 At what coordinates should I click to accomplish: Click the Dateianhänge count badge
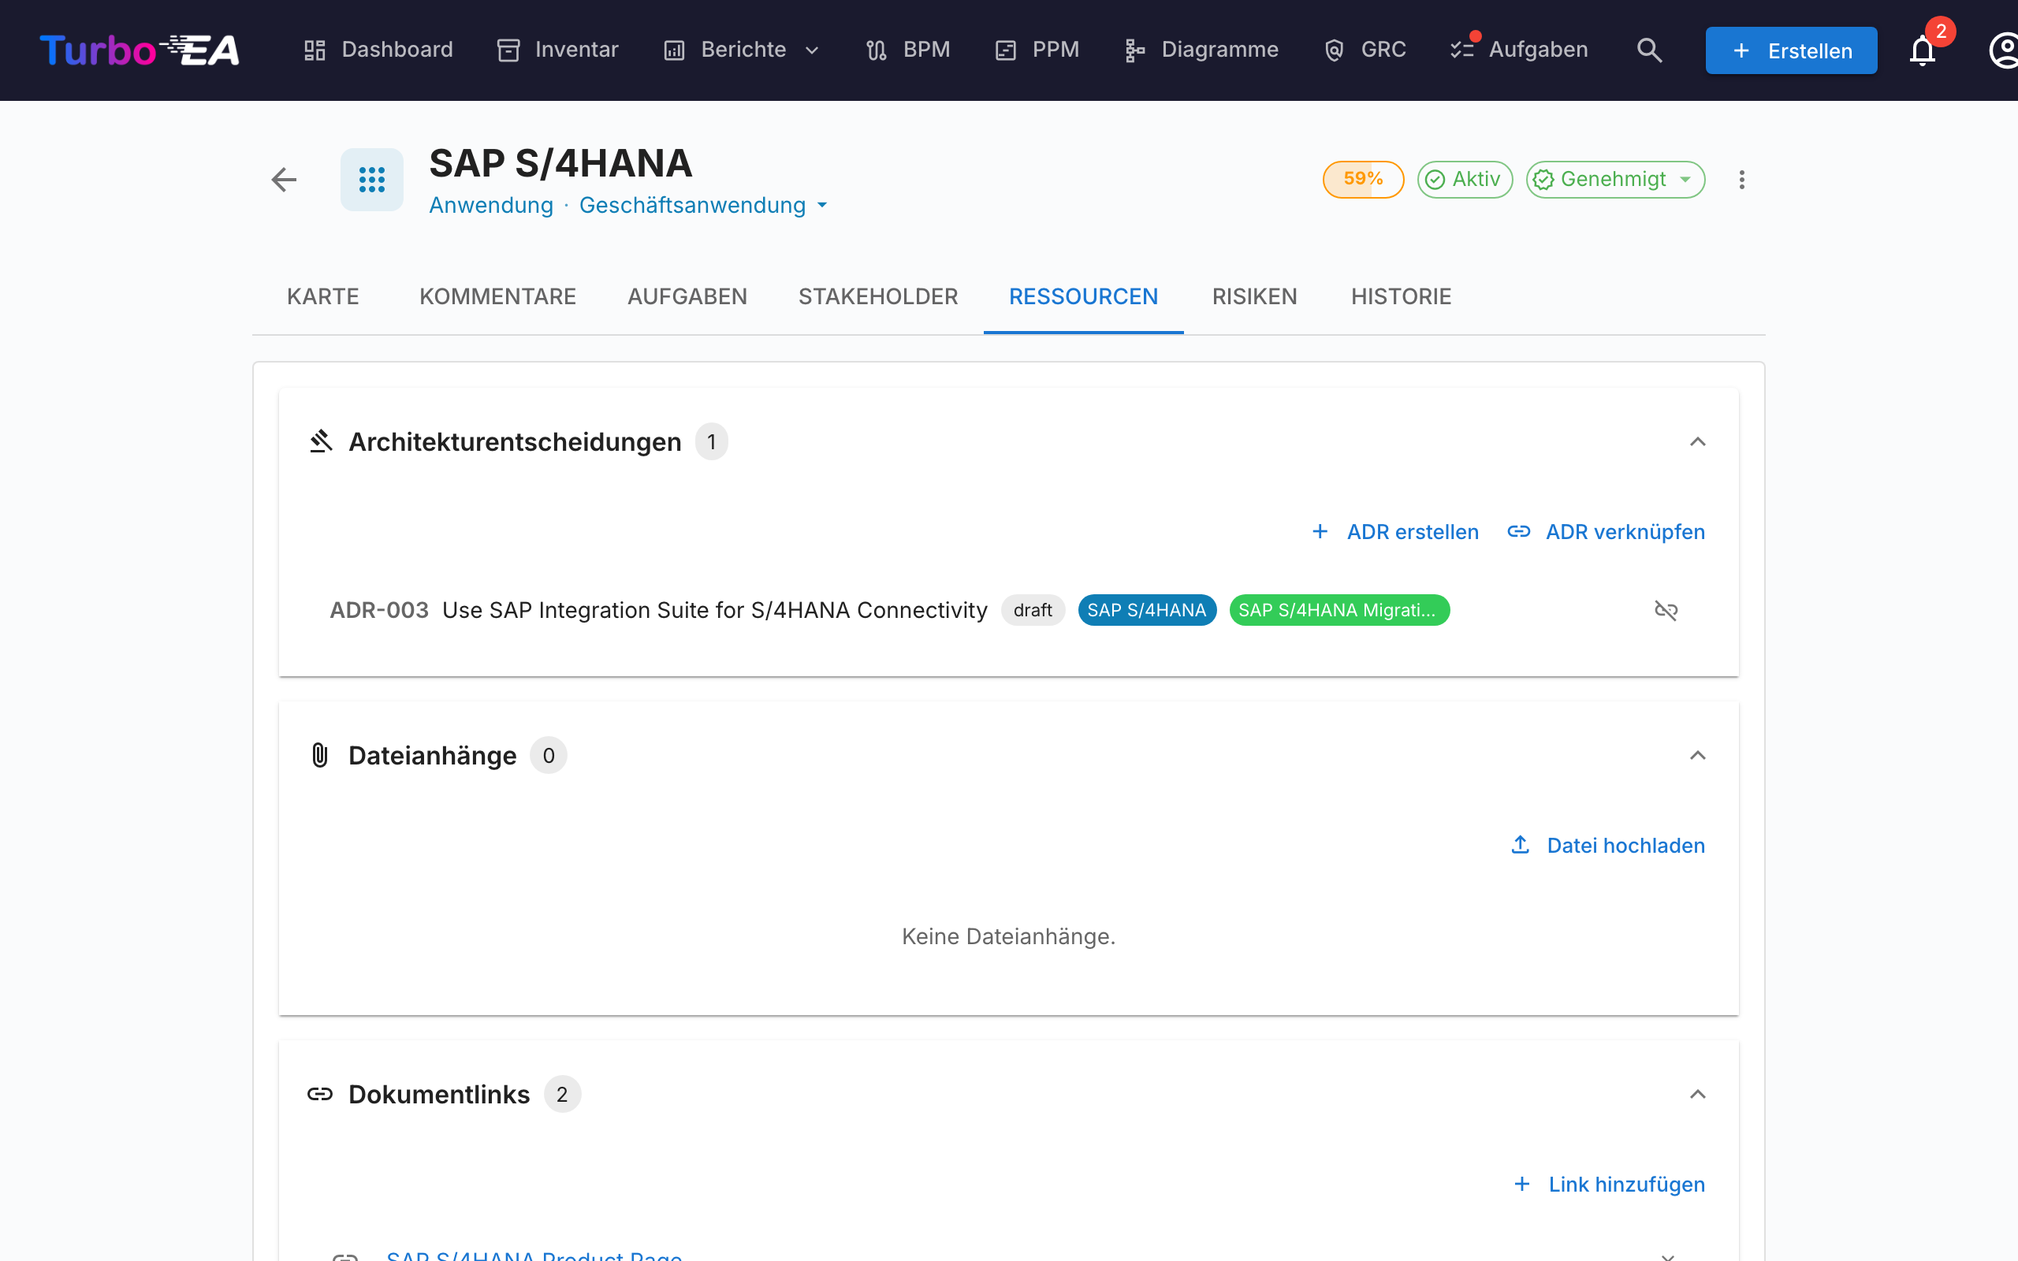(548, 756)
